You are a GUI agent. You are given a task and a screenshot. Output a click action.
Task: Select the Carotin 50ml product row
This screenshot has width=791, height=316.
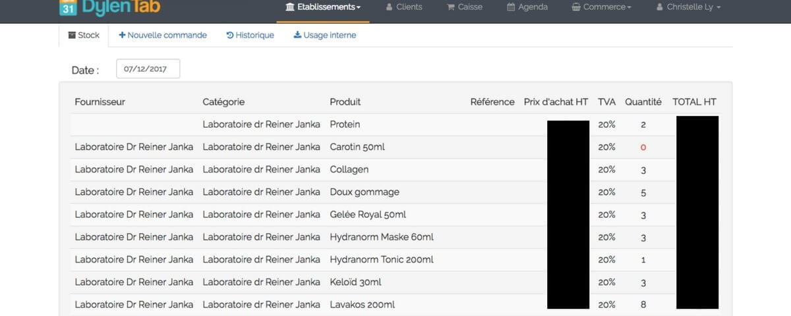coord(357,147)
